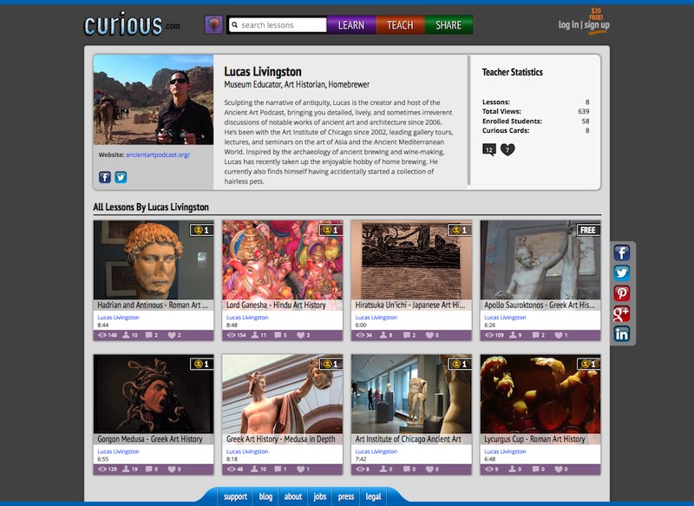Click the coin badge on Hiratsuka Un'ichi lesson
The image size is (694, 506).
point(460,230)
